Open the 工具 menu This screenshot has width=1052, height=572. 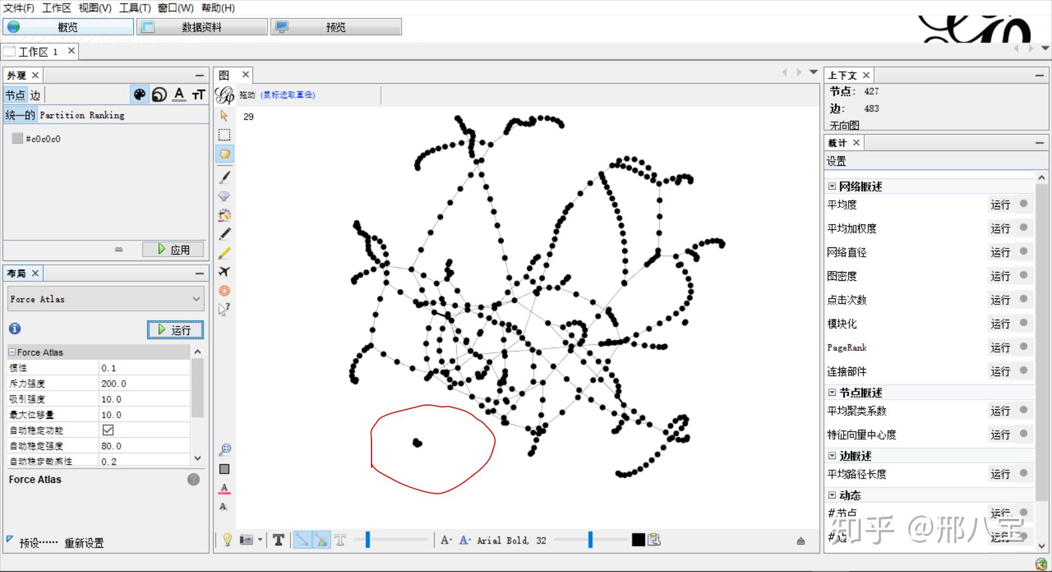[135, 8]
